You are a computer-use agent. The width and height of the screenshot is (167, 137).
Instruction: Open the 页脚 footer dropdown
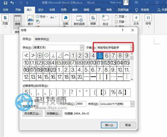point(120,22)
